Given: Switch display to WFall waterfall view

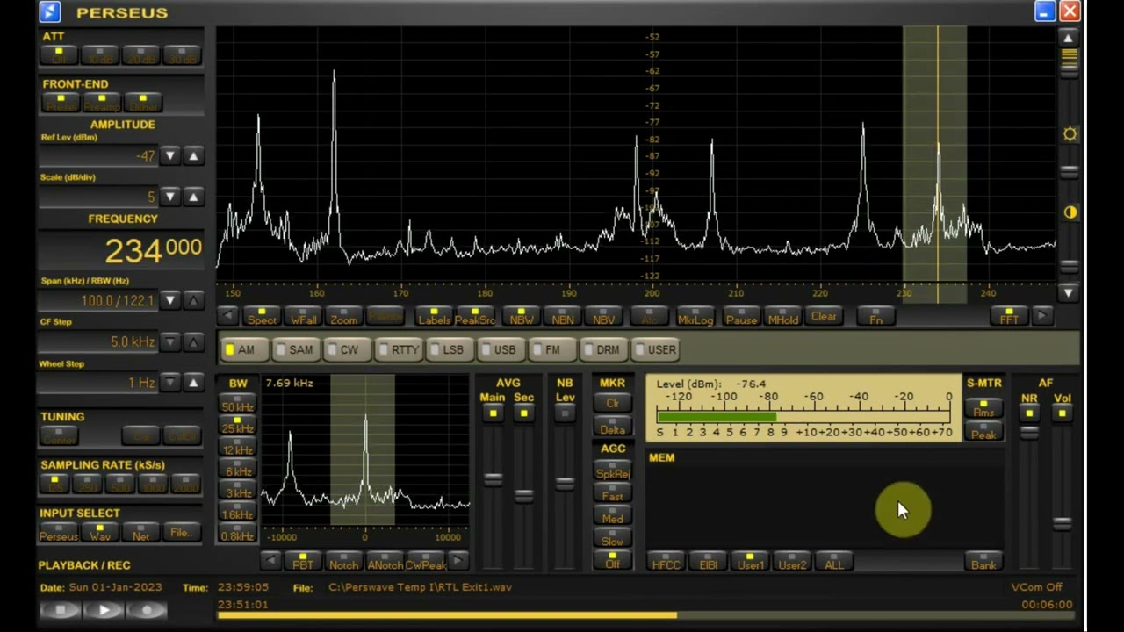Looking at the screenshot, I should (302, 317).
